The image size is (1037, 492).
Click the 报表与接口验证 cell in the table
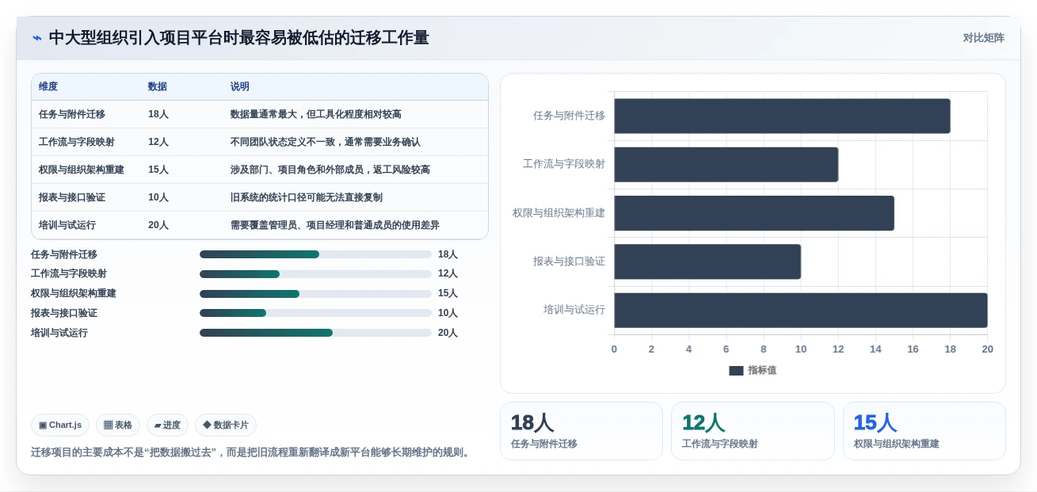coord(72,197)
